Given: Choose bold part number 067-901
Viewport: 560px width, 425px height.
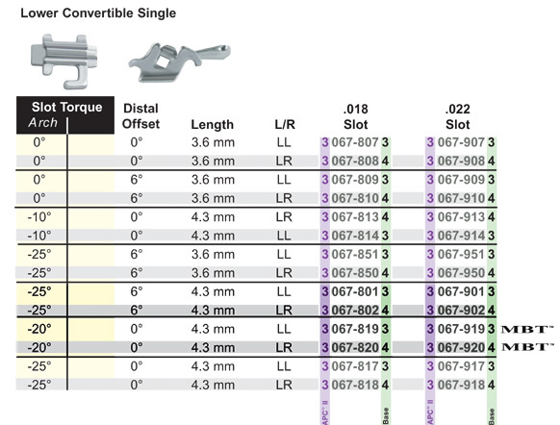Looking at the screenshot, I should (461, 291).
